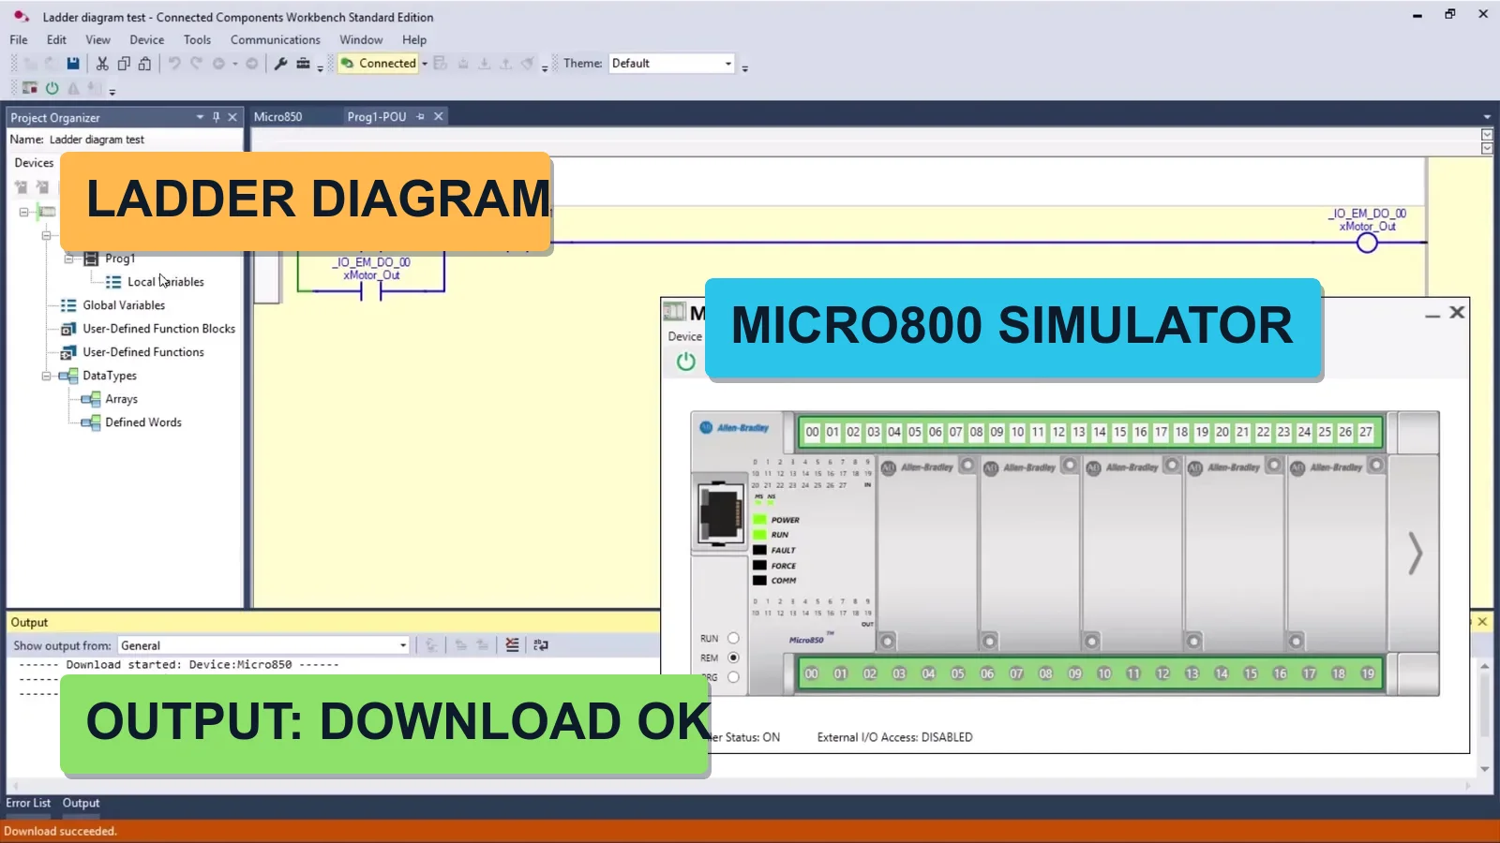Open the toolbox icon in the toolbar
Viewport: 1500px width, 843px height.
[303, 64]
